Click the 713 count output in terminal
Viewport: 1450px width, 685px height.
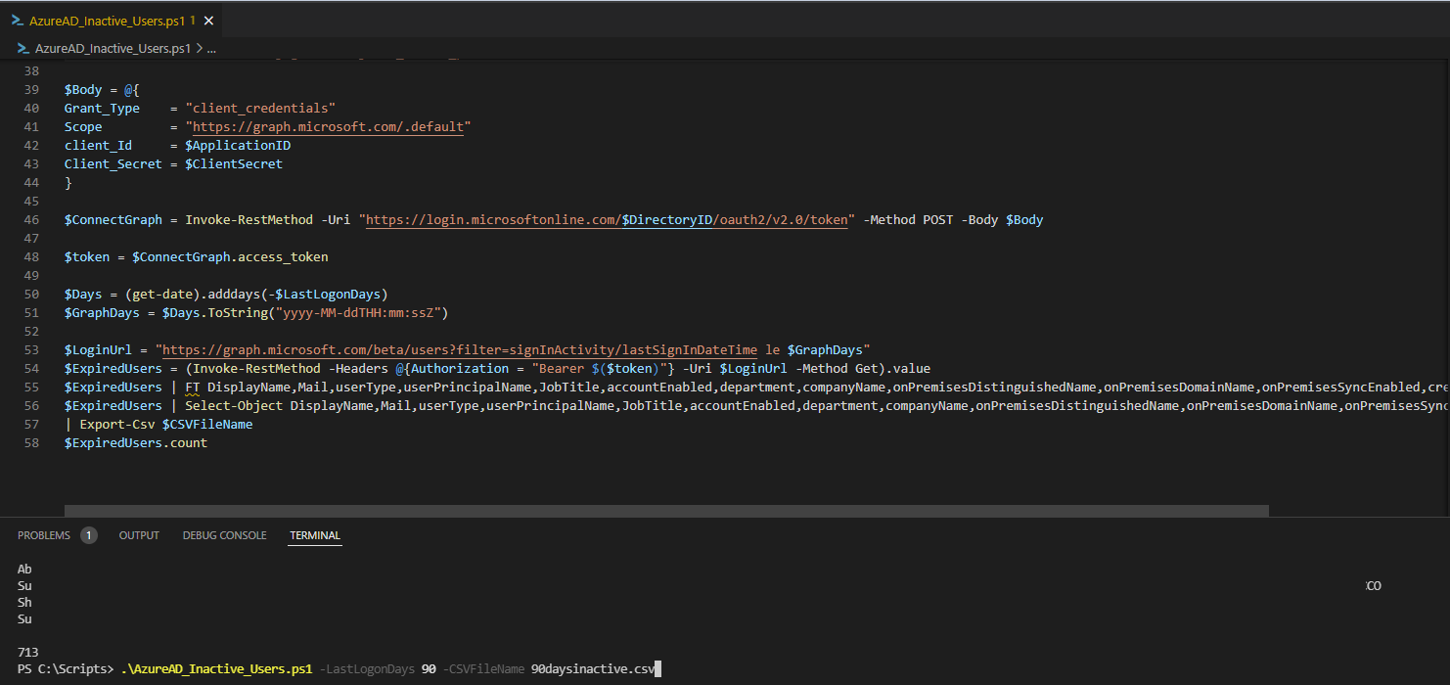click(27, 653)
